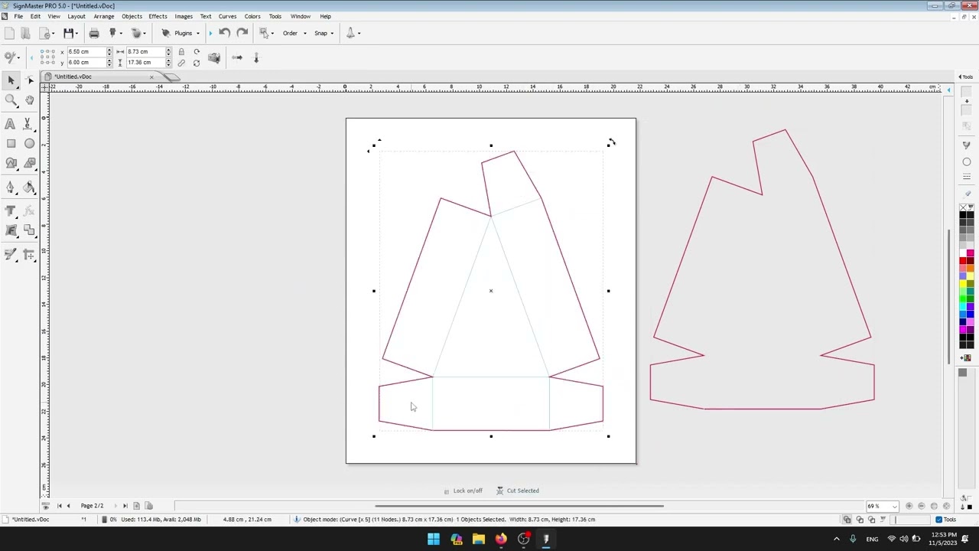Click the Print icon in toolbar
The width and height of the screenshot is (979, 551).
[x=94, y=33]
